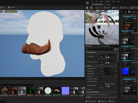138x103 pixels.
Task: Open the Platforms dropdown
Action: click(12, 7)
